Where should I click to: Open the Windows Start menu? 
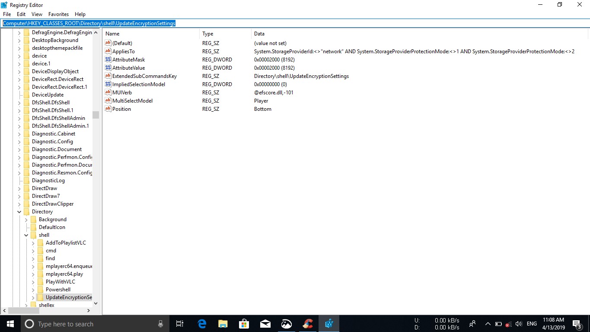10,324
